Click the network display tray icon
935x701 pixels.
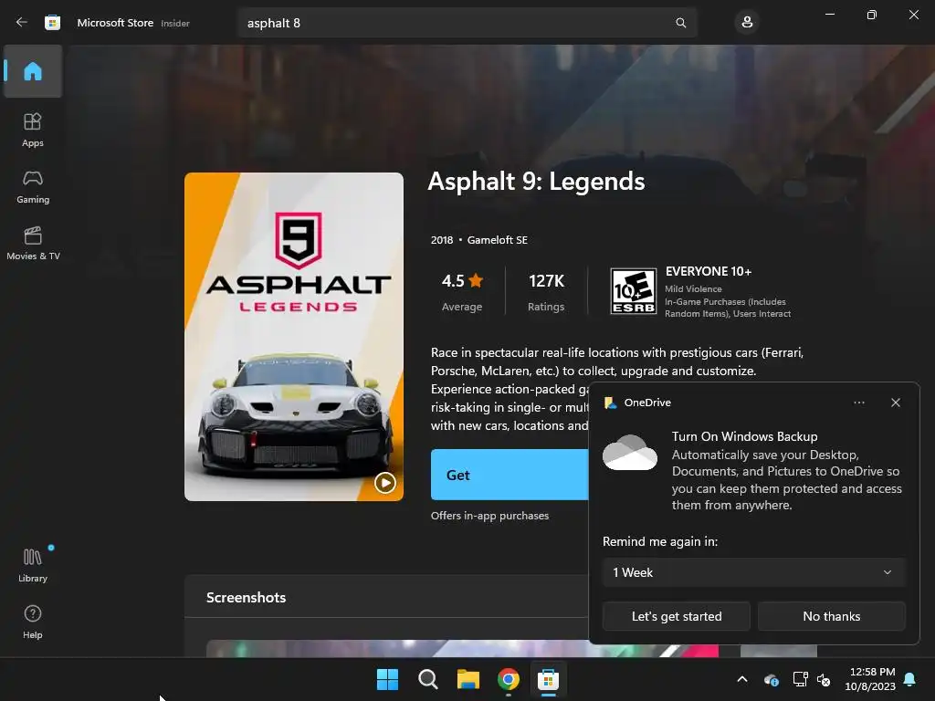[x=800, y=679]
